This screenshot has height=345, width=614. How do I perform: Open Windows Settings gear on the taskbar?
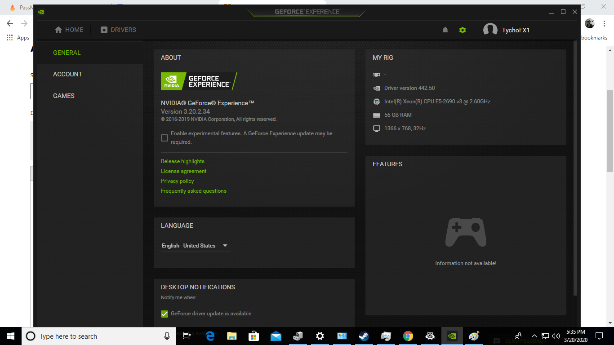[x=320, y=336]
